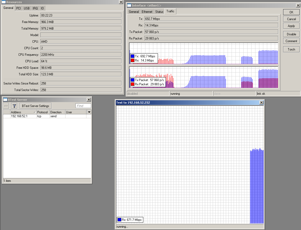Image resolution: width=301 pixels, height=230 pixels.
Task: Click the Disable button for ether1
Action: (x=291, y=34)
